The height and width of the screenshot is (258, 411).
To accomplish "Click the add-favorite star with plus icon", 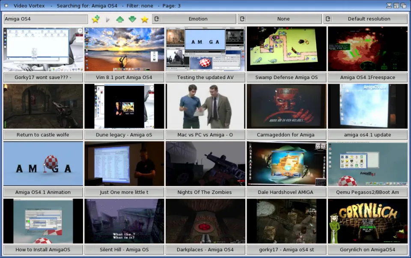I will 95,19.
